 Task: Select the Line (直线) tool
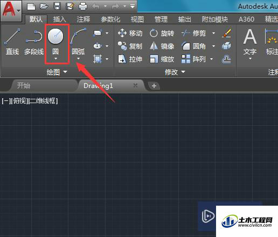pos(12,42)
